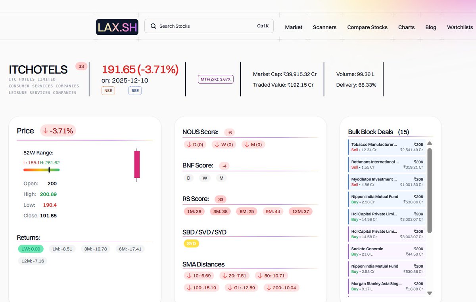Click the search magnifier icon
The image size is (476, 302).
pos(153,26)
